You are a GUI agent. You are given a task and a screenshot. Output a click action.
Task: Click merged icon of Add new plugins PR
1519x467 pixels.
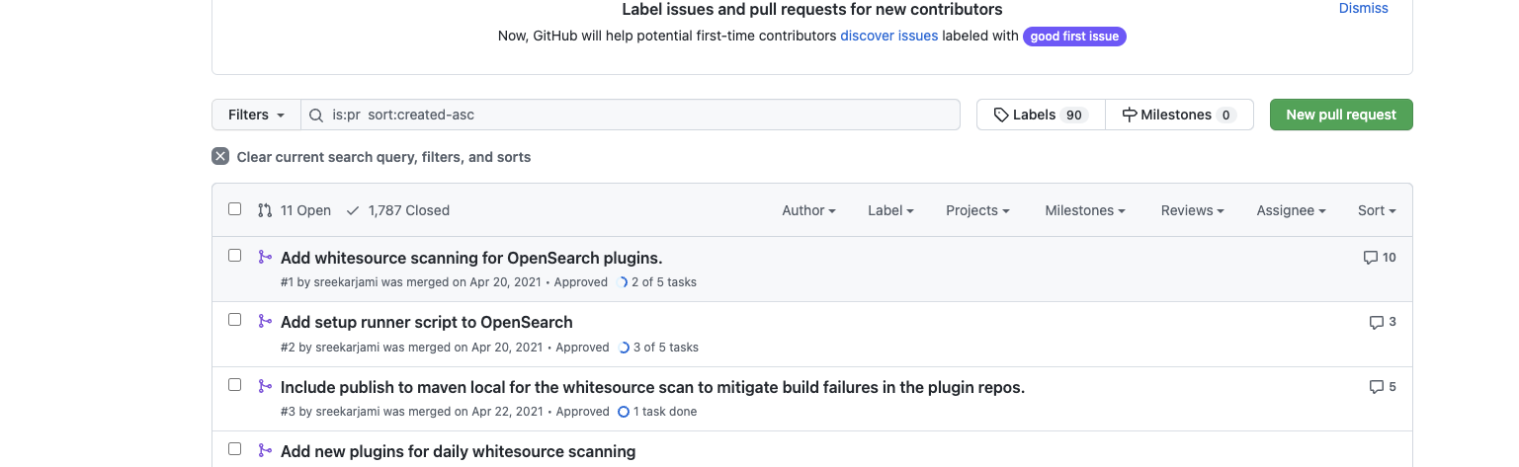(x=265, y=450)
